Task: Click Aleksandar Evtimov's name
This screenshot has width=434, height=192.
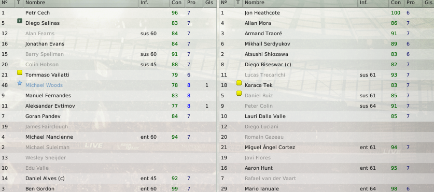Action: point(50,106)
